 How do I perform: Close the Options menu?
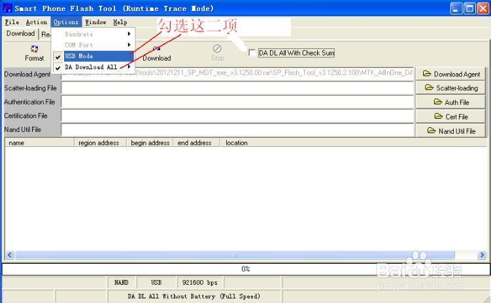(66, 22)
